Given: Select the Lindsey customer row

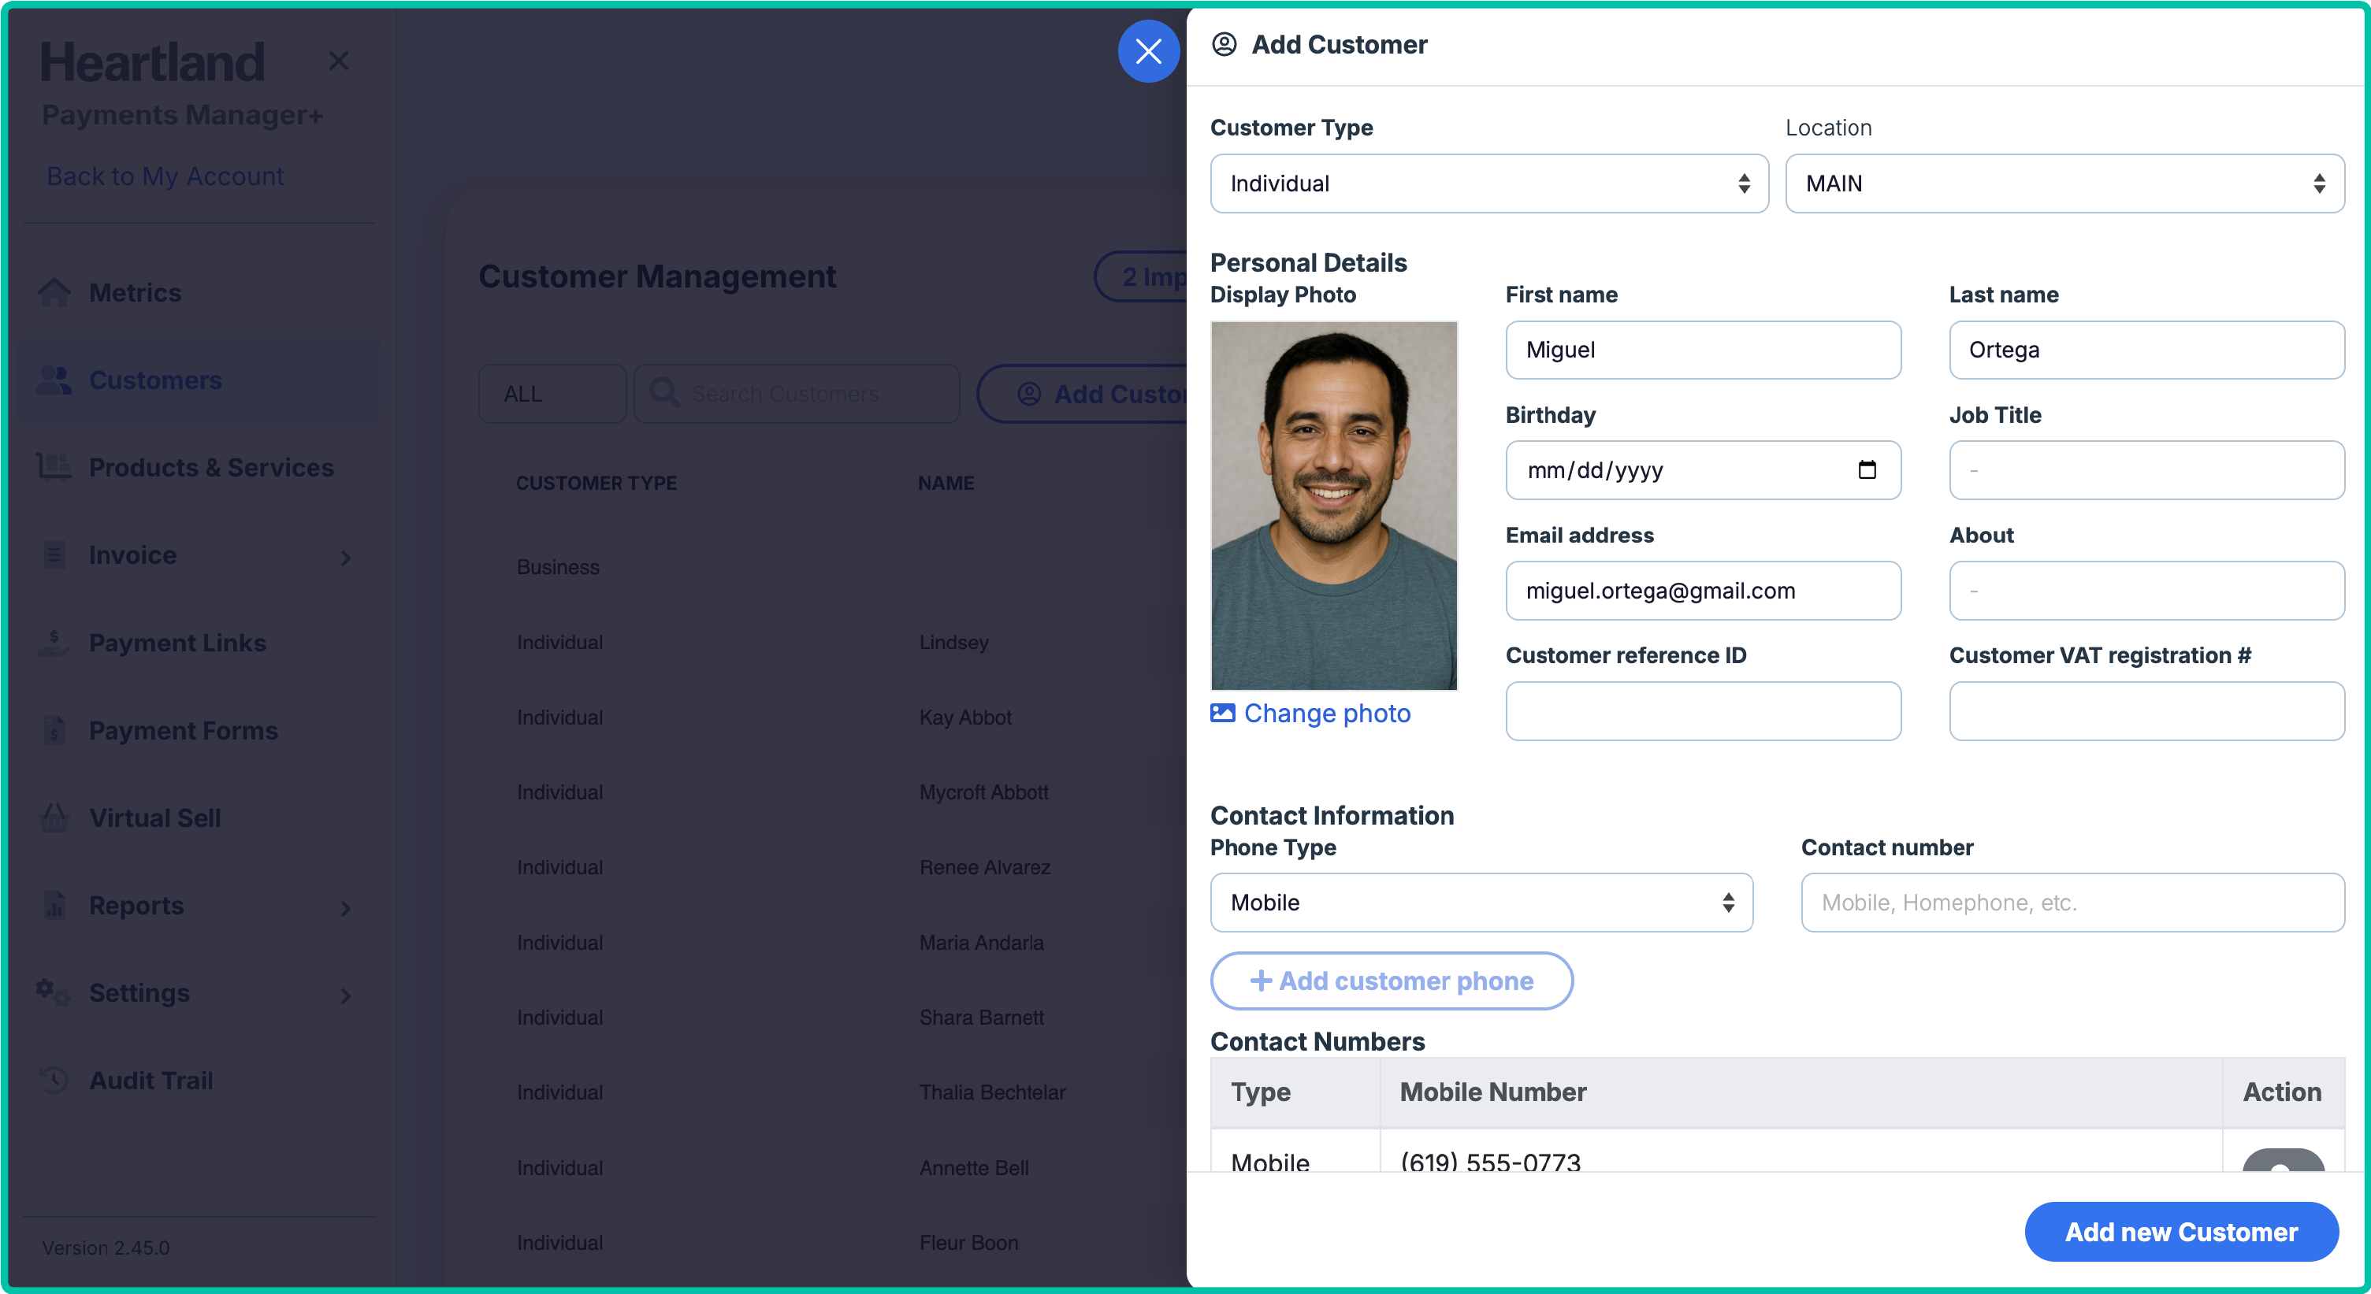Looking at the screenshot, I should pos(833,642).
